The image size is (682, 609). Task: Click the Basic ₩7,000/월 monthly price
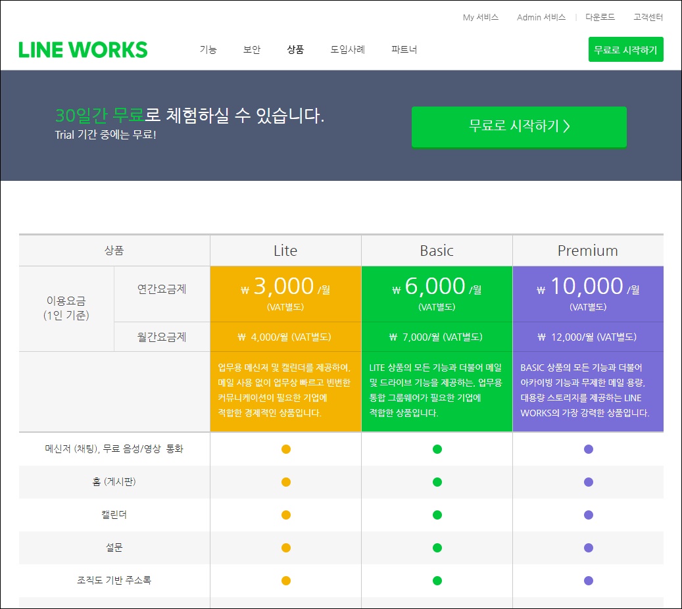tap(436, 337)
